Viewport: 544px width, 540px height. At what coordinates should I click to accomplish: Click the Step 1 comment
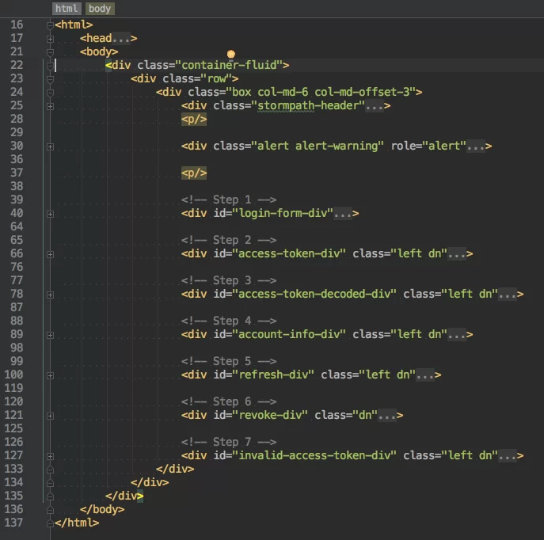229,200
